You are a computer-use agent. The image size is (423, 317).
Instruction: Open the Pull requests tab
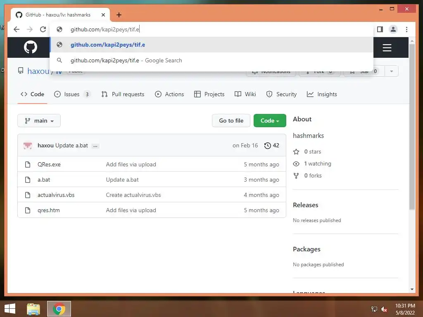[x=123, y=94]
